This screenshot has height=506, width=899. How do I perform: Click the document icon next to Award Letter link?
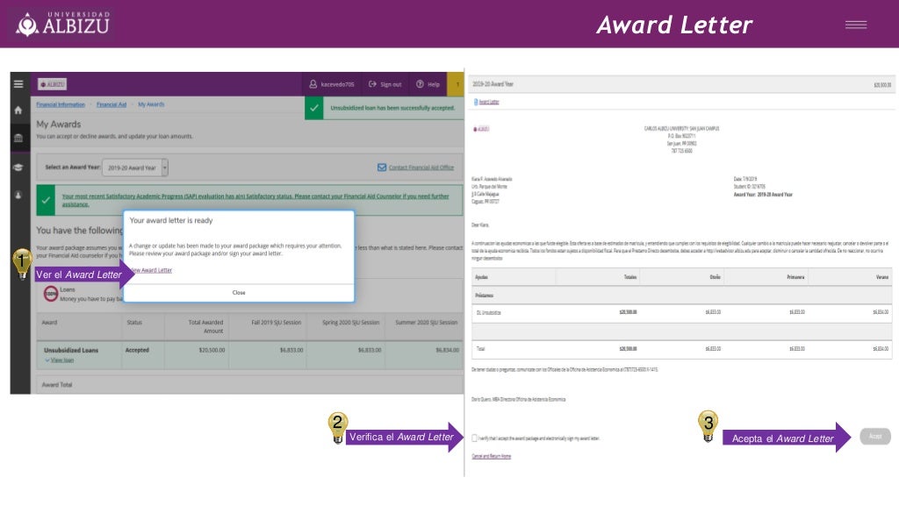pos(475,102)
